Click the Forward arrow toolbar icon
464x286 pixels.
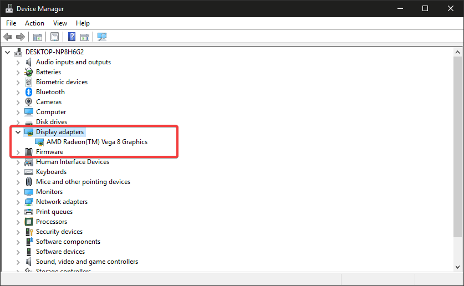[21, 37]
